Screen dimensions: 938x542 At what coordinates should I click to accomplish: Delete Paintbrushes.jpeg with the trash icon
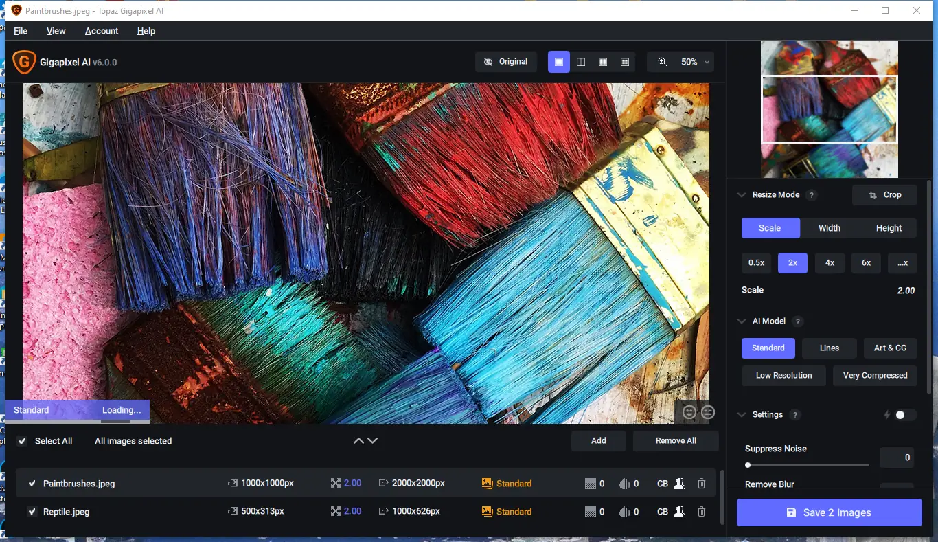tap(701, 484)
